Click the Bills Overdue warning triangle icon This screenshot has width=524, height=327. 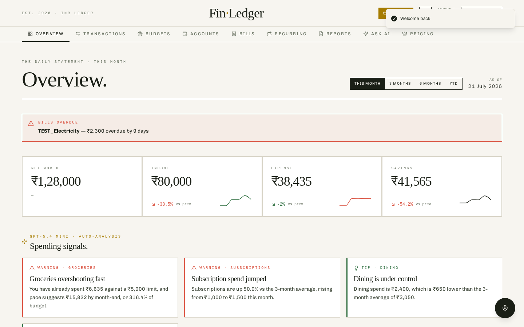coord(31,124)
